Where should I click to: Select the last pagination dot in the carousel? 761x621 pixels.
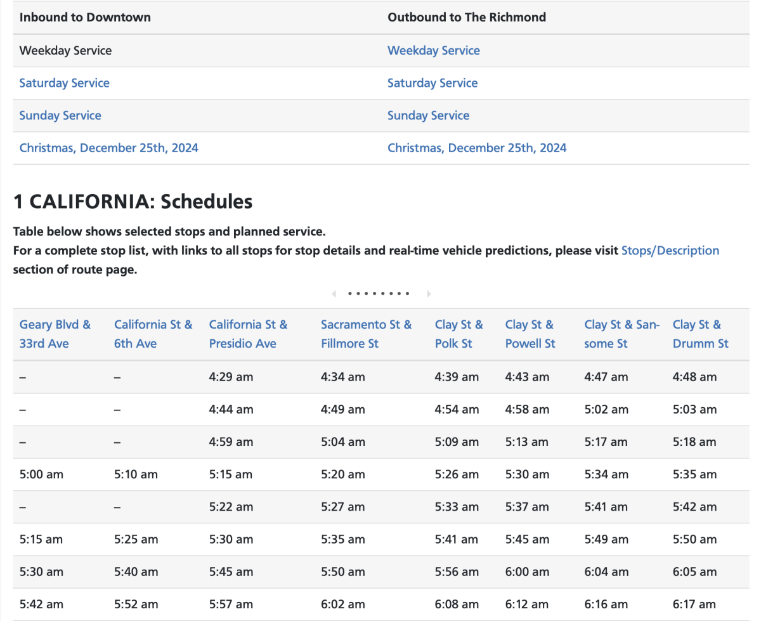(407, 293)
